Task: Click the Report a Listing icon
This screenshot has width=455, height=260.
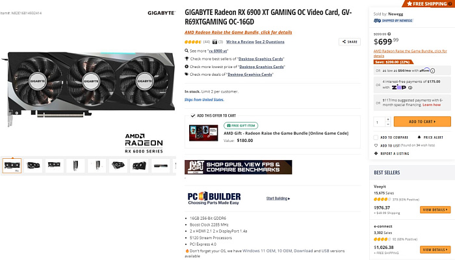Action: (x=376, y=154)
